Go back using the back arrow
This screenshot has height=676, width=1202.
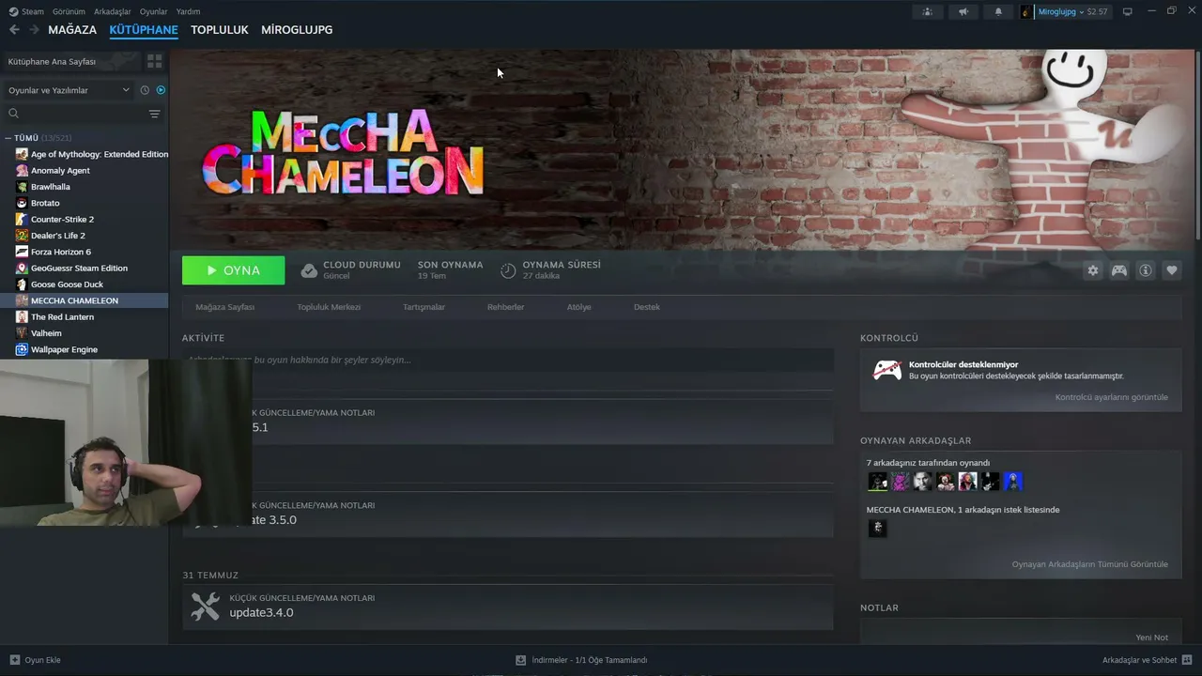pos(14,30)
